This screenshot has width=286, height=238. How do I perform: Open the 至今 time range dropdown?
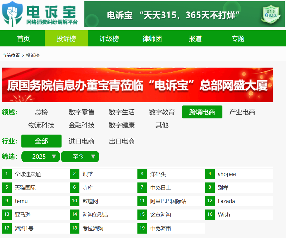coord(80,156)
